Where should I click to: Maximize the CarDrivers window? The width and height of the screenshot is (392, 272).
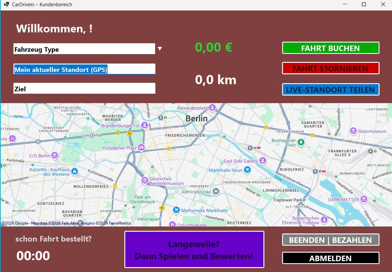click(x=364, y=4)
